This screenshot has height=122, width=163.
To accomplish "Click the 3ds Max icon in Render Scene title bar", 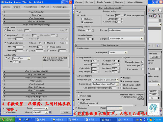I will click(3, 2).
